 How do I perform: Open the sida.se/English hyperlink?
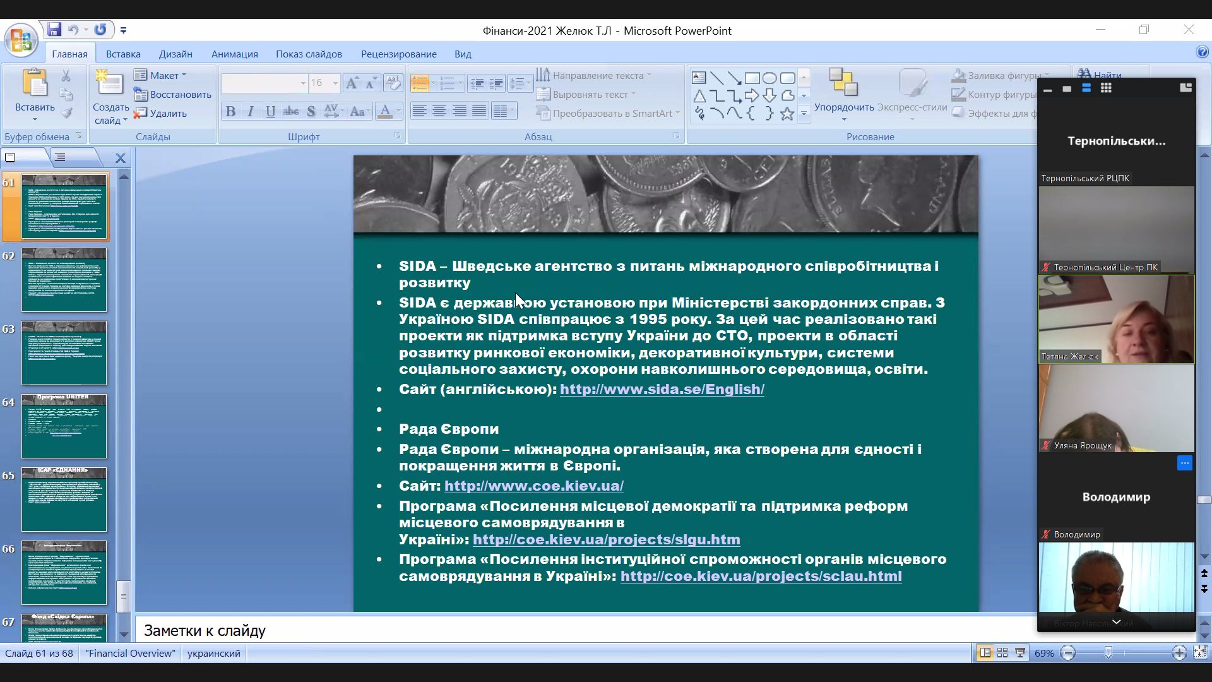point(662,389)
